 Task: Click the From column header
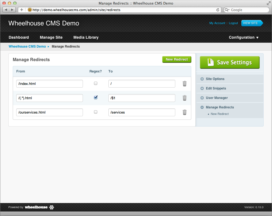(x=21, y=71)
